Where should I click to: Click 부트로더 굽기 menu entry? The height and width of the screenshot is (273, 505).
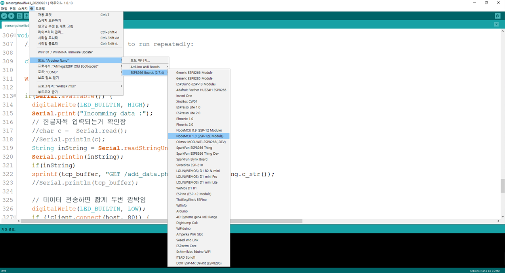pos(76,92)
